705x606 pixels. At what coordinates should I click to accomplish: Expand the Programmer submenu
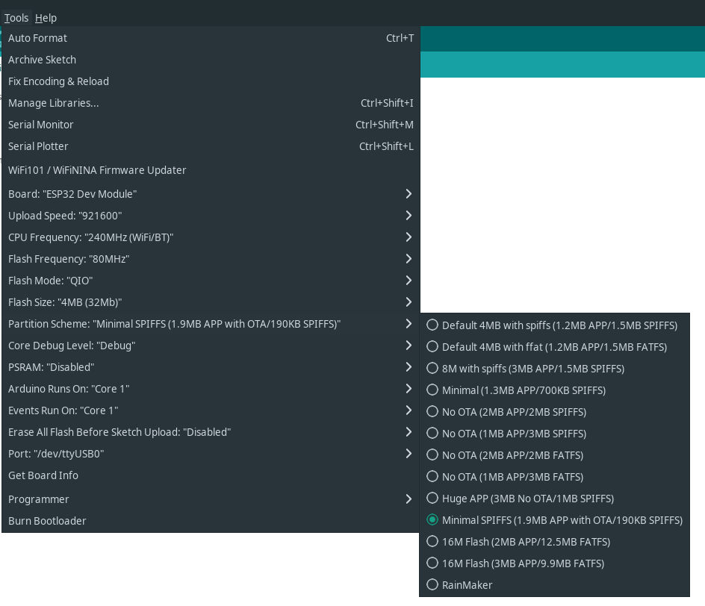(211, 499)
